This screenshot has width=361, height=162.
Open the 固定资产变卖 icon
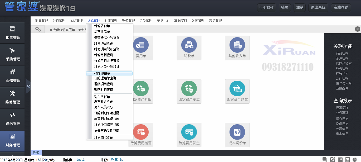[x=189, y=91]
